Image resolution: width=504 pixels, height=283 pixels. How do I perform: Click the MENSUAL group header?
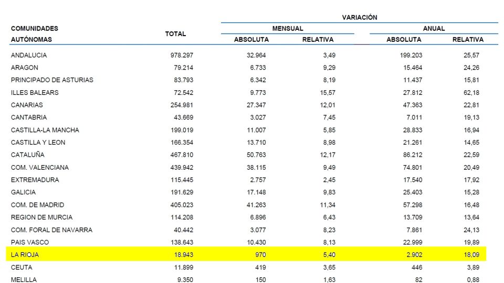coord(287,29)
